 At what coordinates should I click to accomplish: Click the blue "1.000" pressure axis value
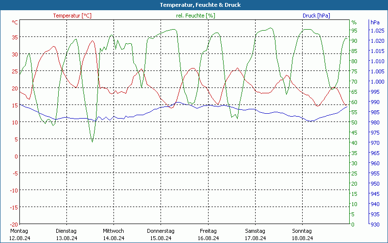pyautogui.click(x=377, y=82)
